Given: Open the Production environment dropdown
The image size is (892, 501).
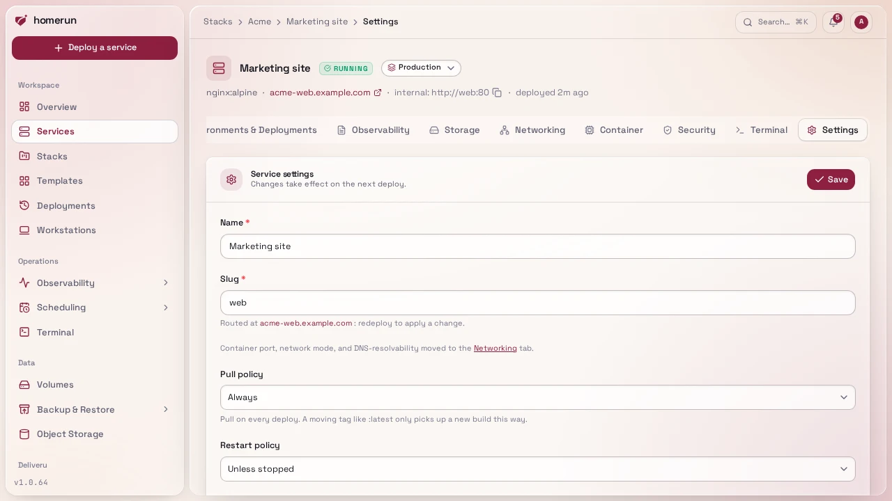Looking at the screenshot, I should pyautogui.click(x=421, y=68).
